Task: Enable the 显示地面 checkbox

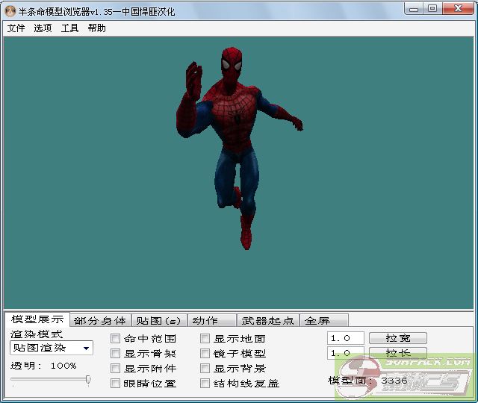Action: [205, 339]
